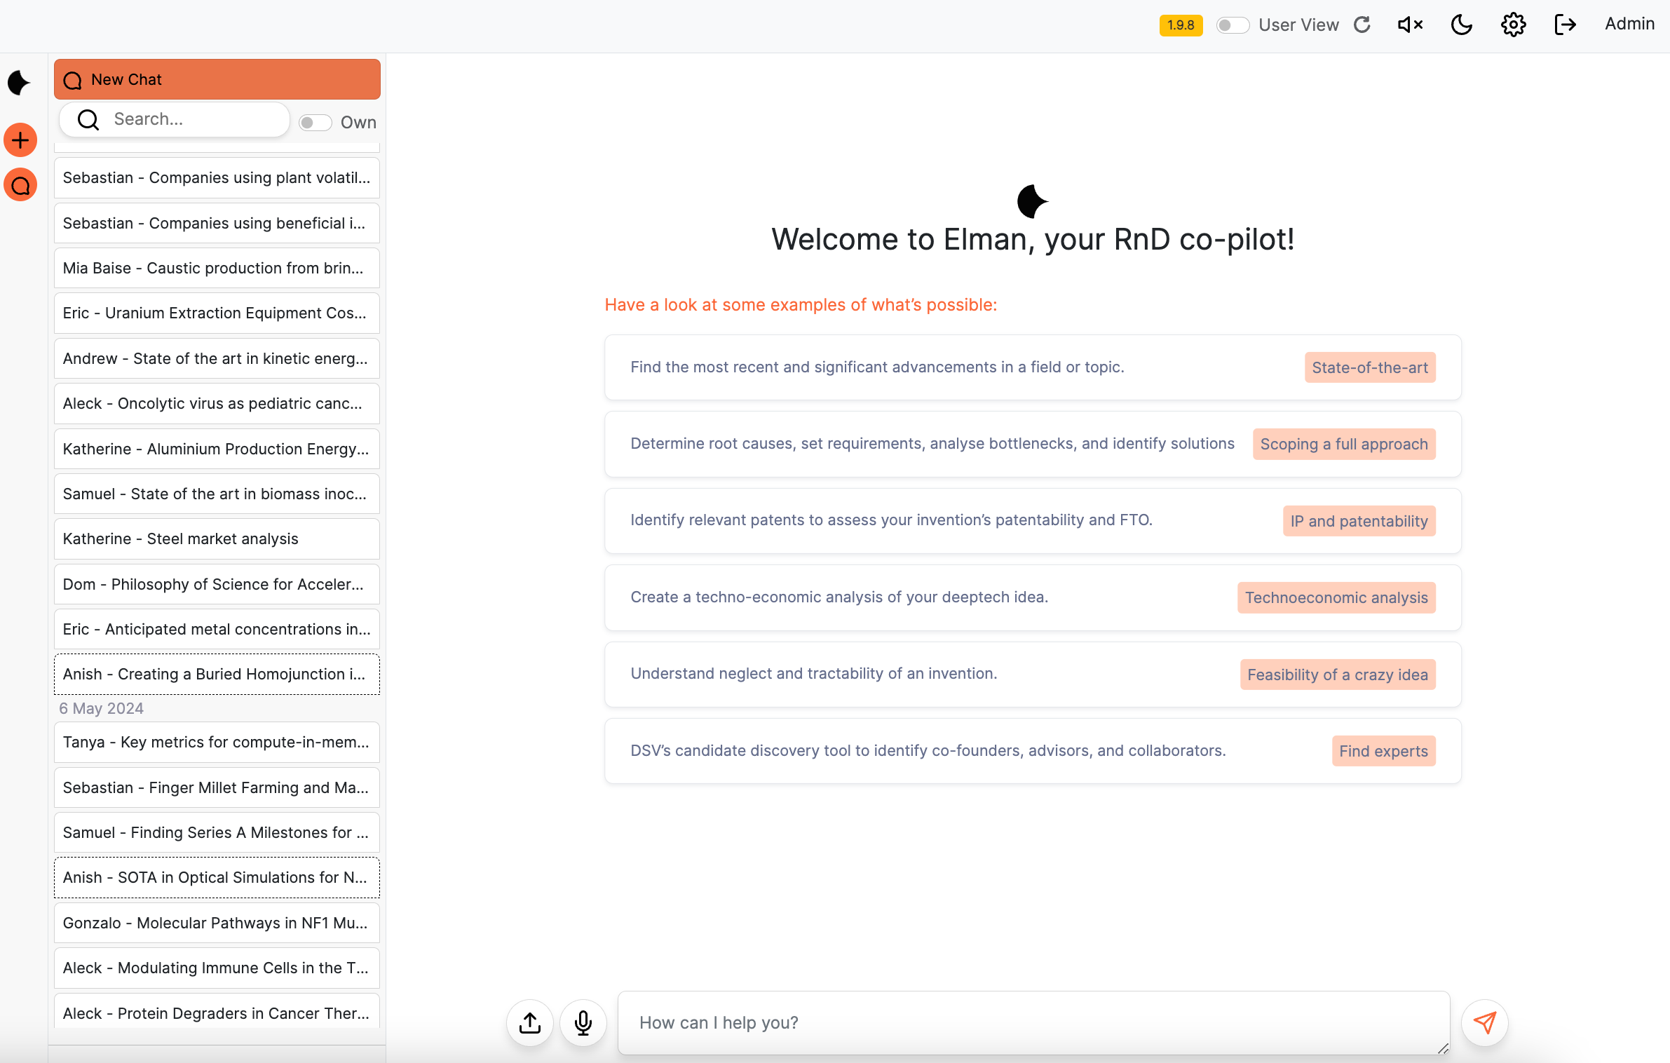Screen dimensions: 1670x1063
Task: Click 'Identify relevant patents' example text
Action: 891,520
